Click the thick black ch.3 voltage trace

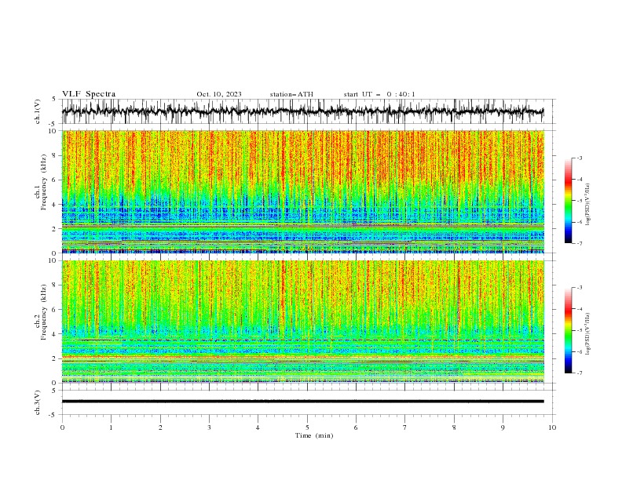302,402
